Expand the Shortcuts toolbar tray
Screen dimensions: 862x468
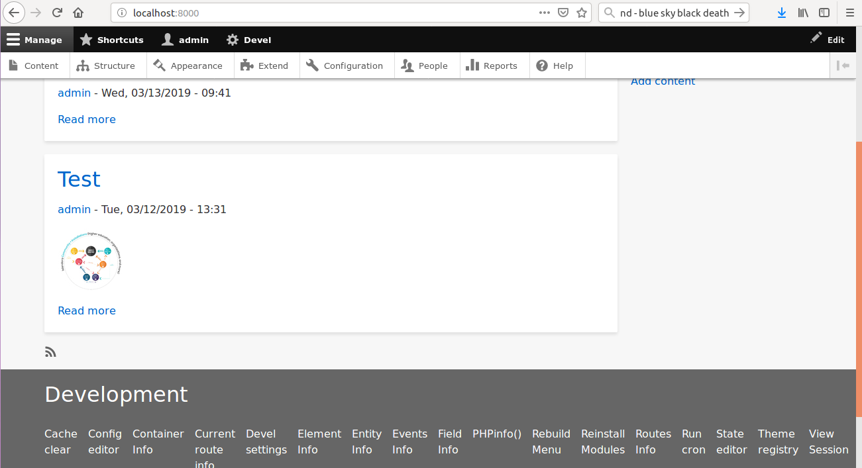click(x=111, y=40)
